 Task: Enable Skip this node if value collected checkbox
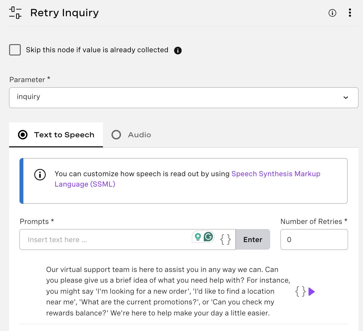[x=15, y=50]
